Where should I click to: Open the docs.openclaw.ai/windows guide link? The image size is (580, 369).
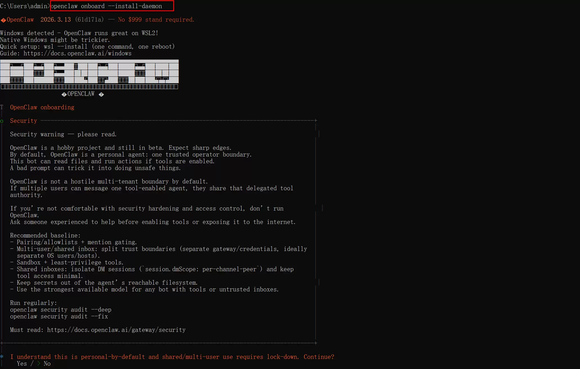point(77,53)
